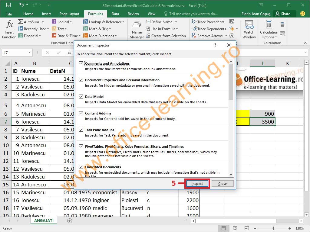Expand the Error Checking dropdown arrow
This screenshot has width=310, height=232.
tap(237, 29)
